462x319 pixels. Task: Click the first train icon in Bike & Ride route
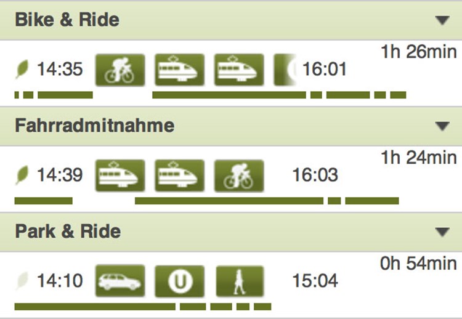pyautogui.click(x=179, y=70)
